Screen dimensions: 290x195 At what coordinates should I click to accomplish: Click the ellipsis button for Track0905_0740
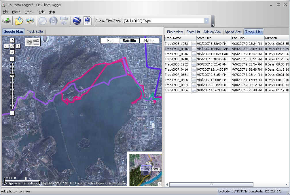(x=194, y=59)
